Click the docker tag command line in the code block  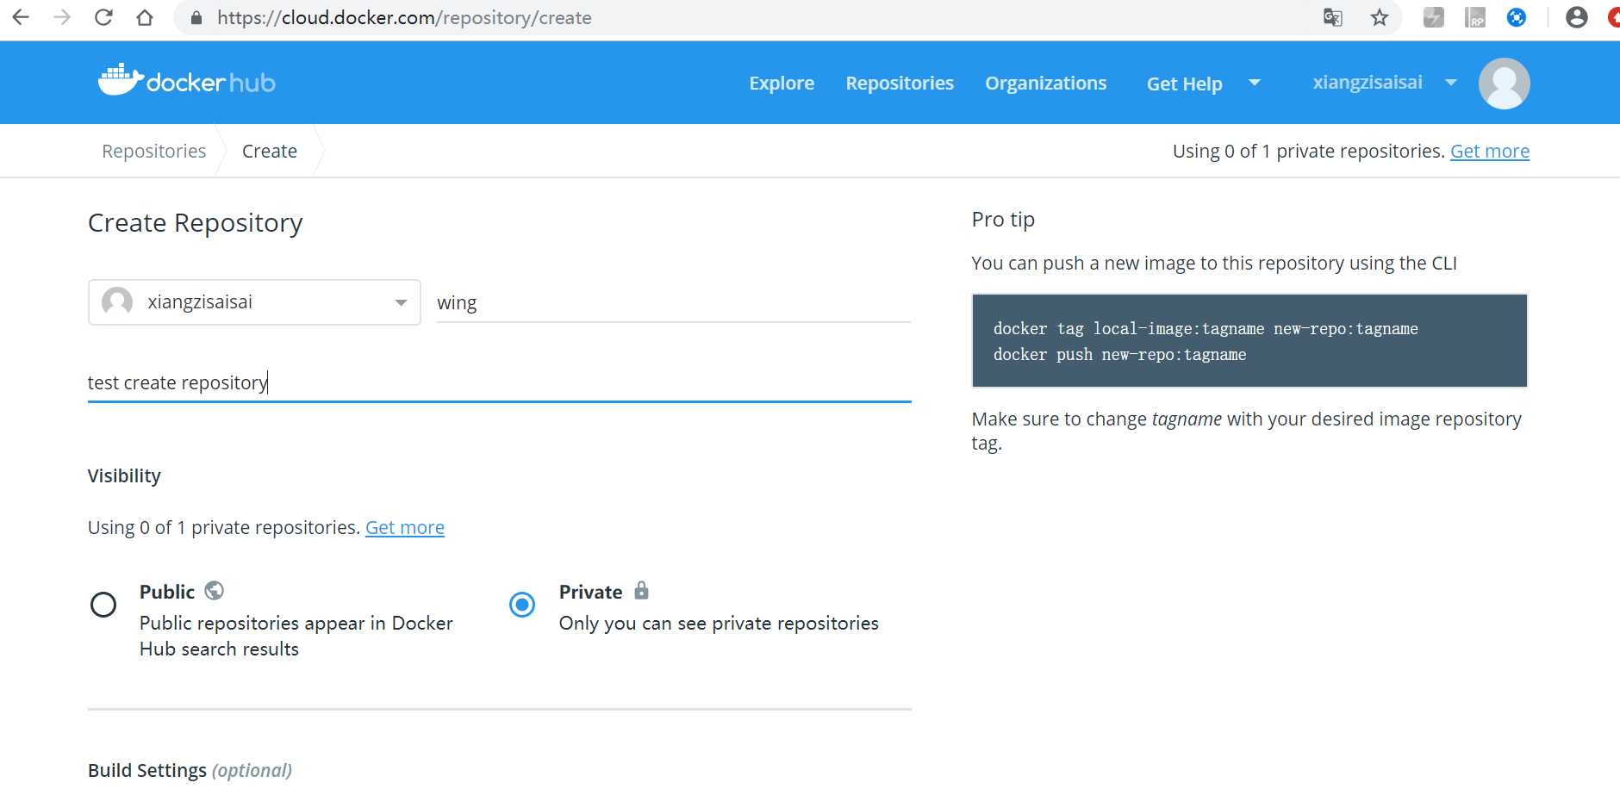click(x=1206, y=328)
